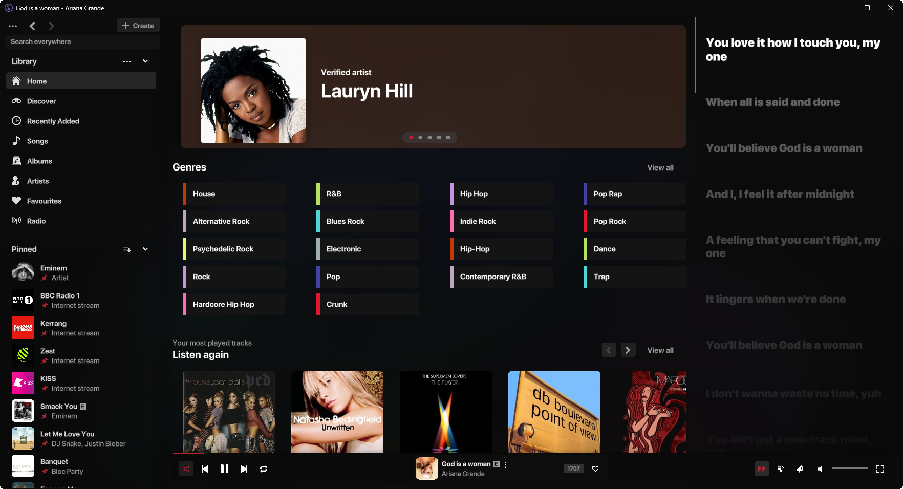Open the Pussycat Dolls album cover
The height and width of the screenshot is (489, 903).
pos(229,412)
